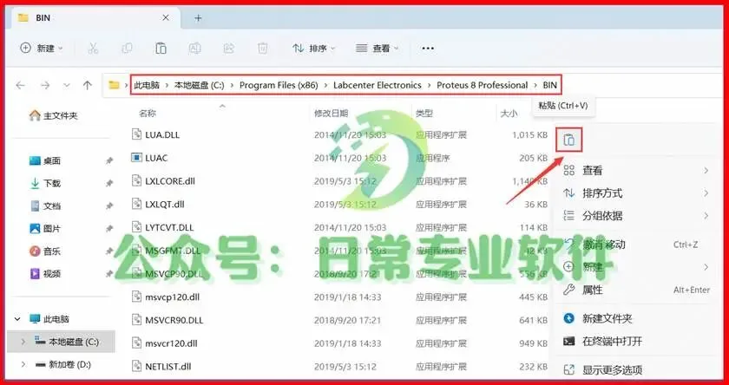Choose 属性 (Properties) in context menu

click(x=636, y=290)
